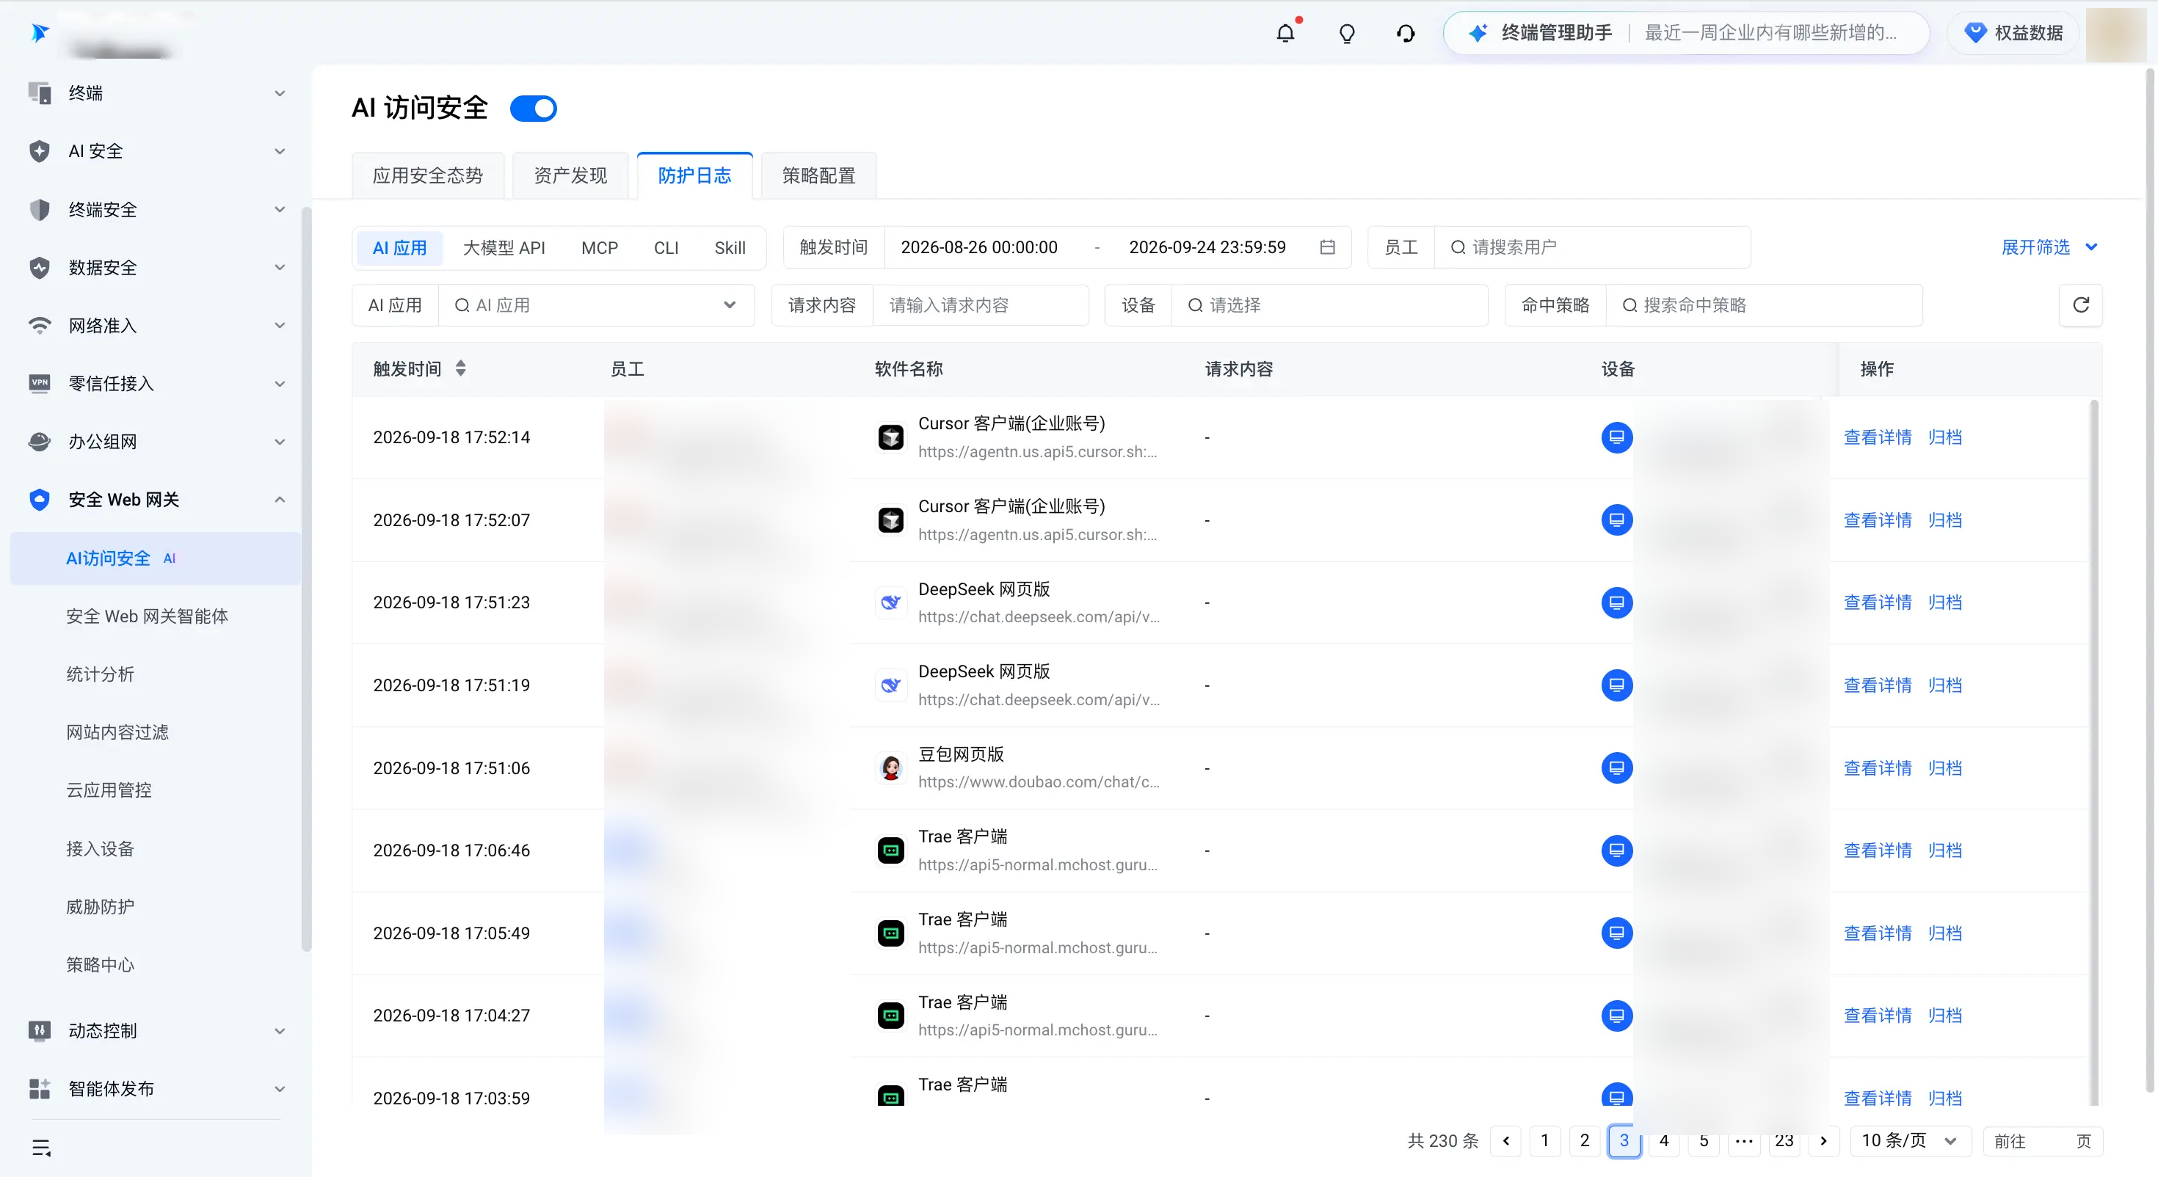Select the Skill log type
2158x1177 pixels.
[730, 248]
